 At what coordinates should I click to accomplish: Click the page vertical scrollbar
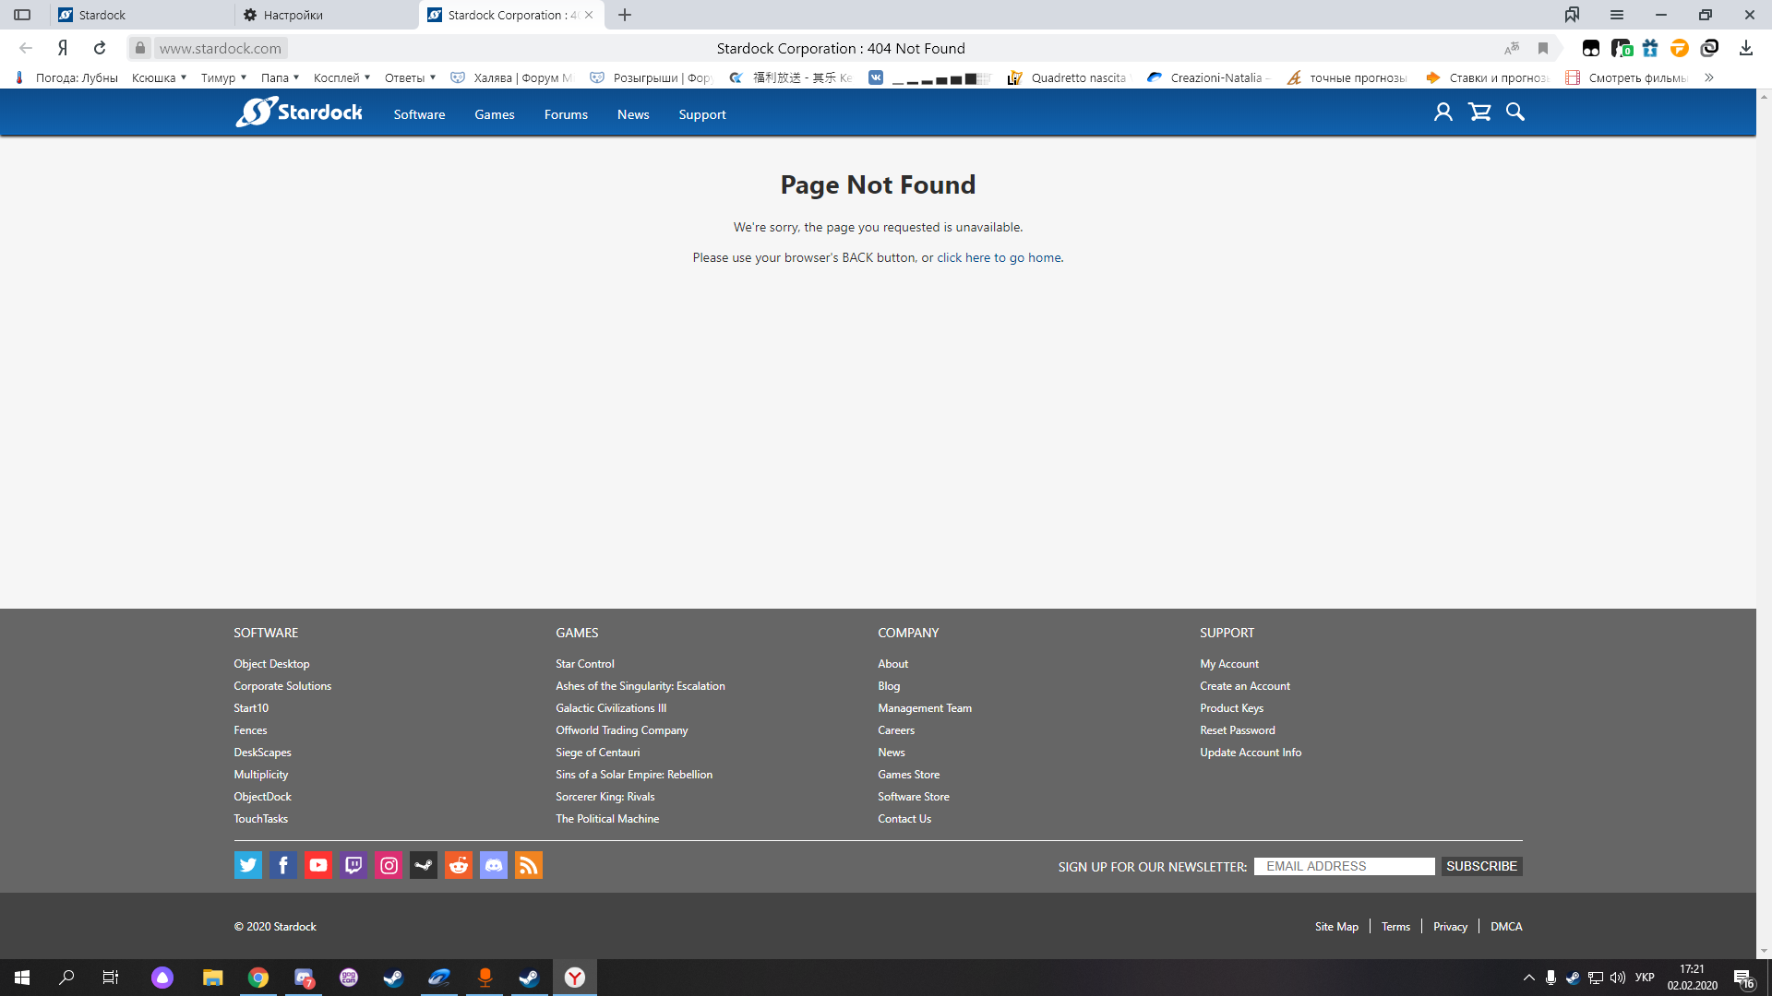(x=1764, y=524)
